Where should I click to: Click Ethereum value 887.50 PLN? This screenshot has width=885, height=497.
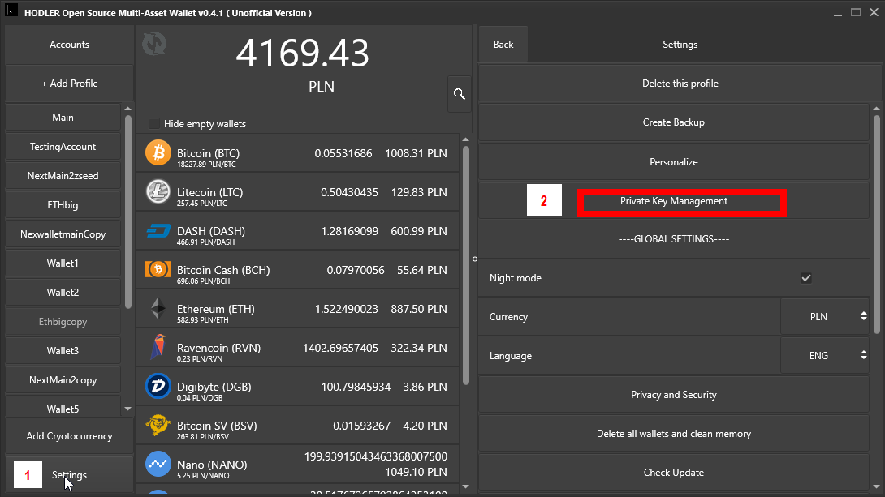tap(419, 309)
